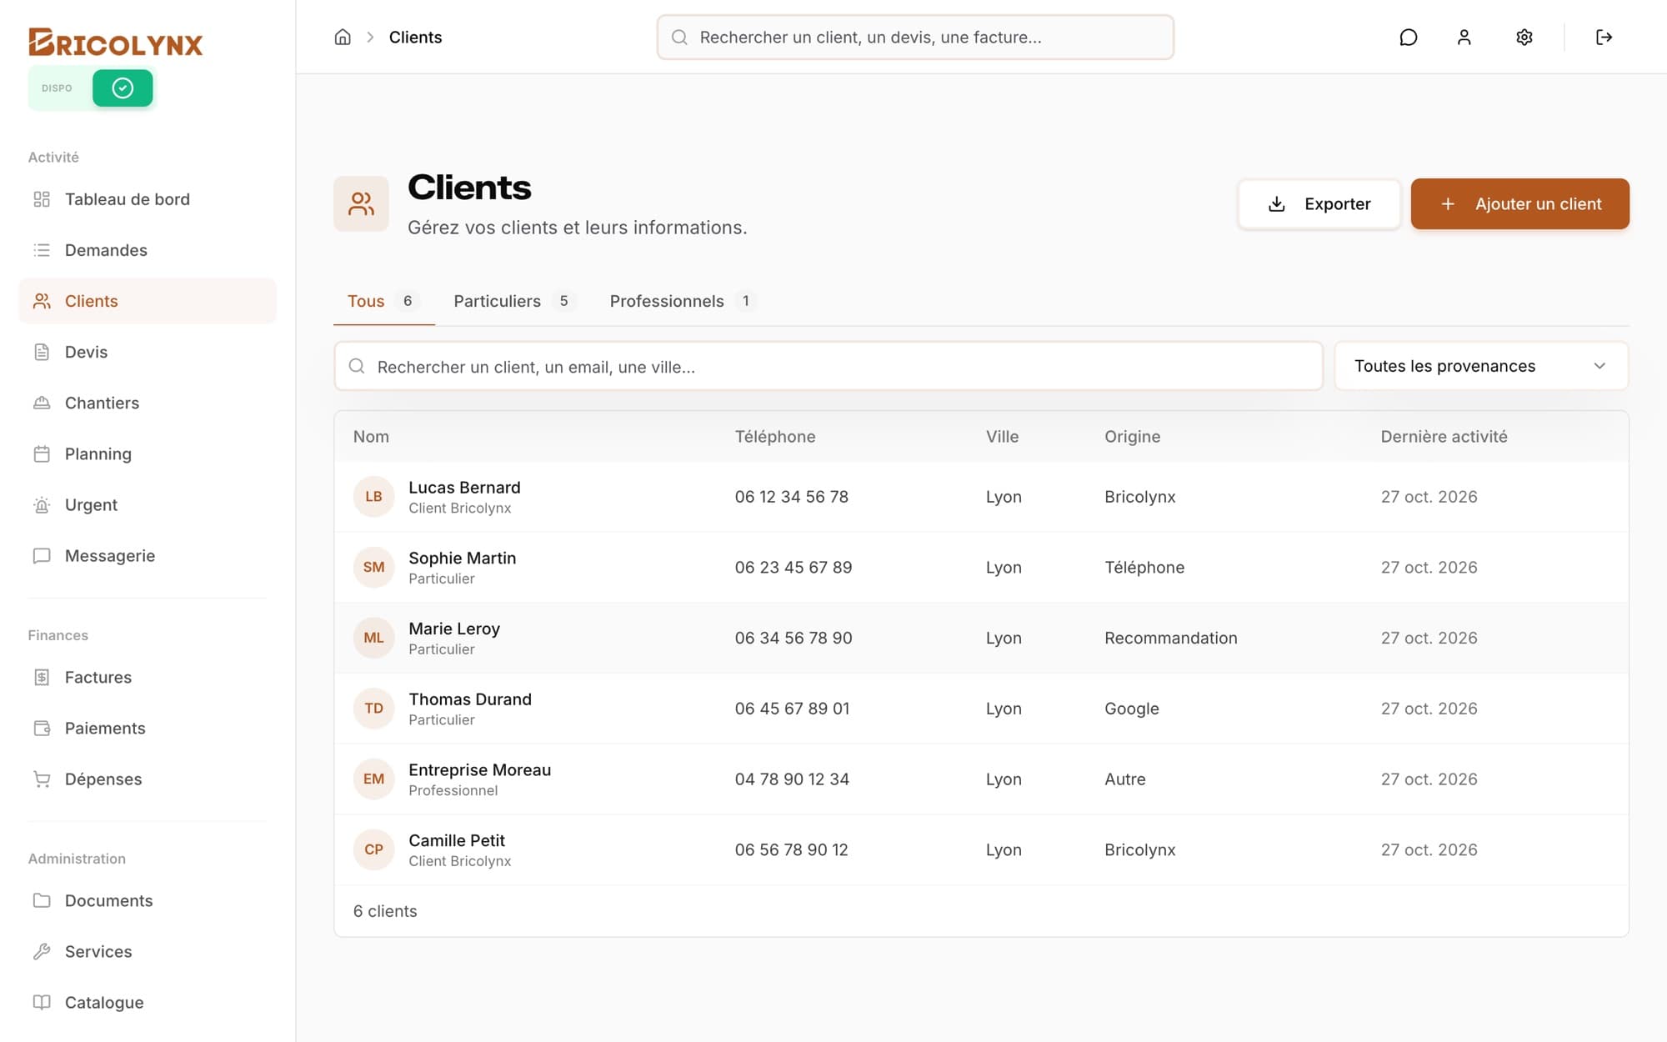
Task: Focus the client, email, ville search field
Action: 828,366
